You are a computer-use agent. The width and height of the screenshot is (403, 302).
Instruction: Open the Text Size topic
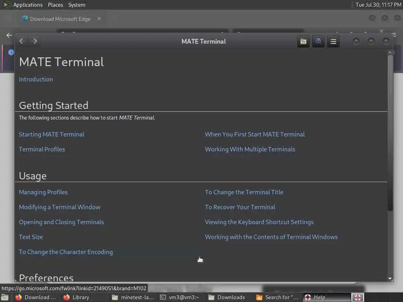(x=31, y=237)
